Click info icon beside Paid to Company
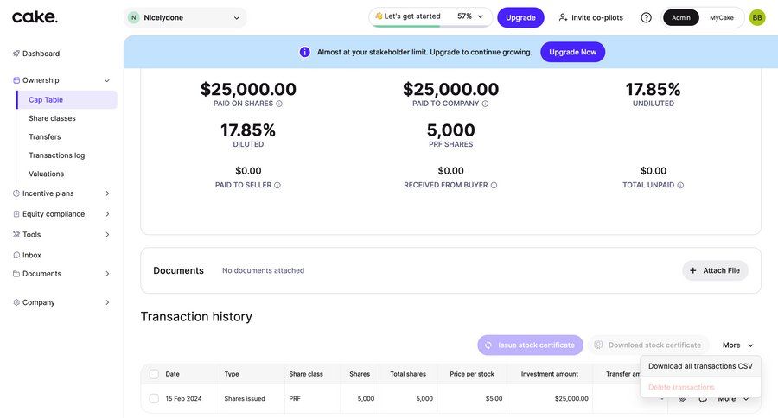Image resolution: width=778 pixels, height=418 pixels. [x=485, y=104]
